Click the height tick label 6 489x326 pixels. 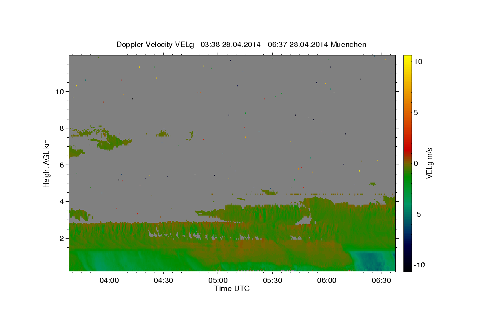point(62,165)
